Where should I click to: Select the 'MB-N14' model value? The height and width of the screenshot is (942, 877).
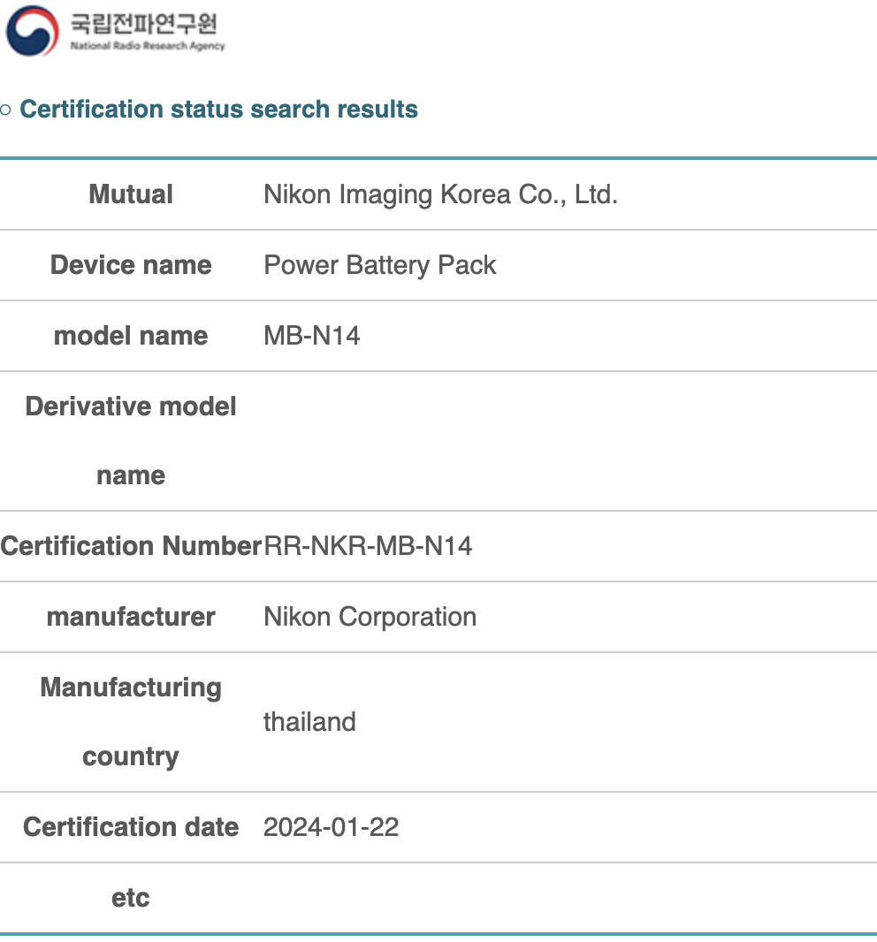pyautogui.click(x=312, y=336)
